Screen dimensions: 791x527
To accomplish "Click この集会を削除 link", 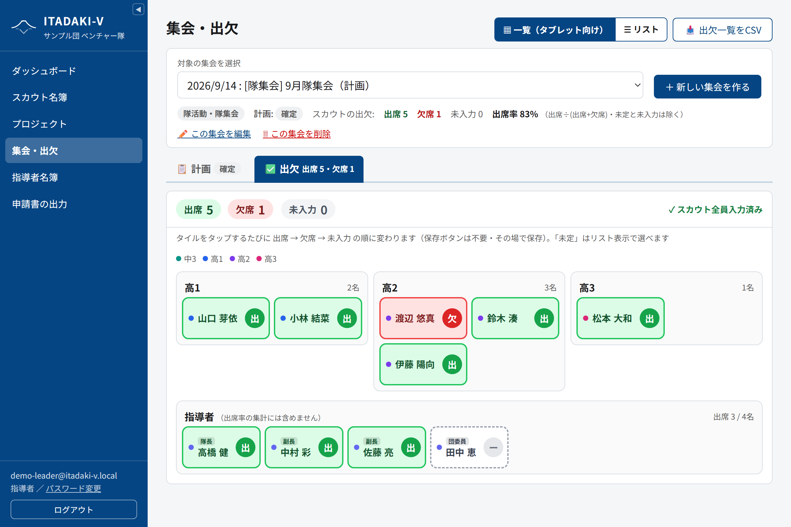I will click(x=297, y=134).
